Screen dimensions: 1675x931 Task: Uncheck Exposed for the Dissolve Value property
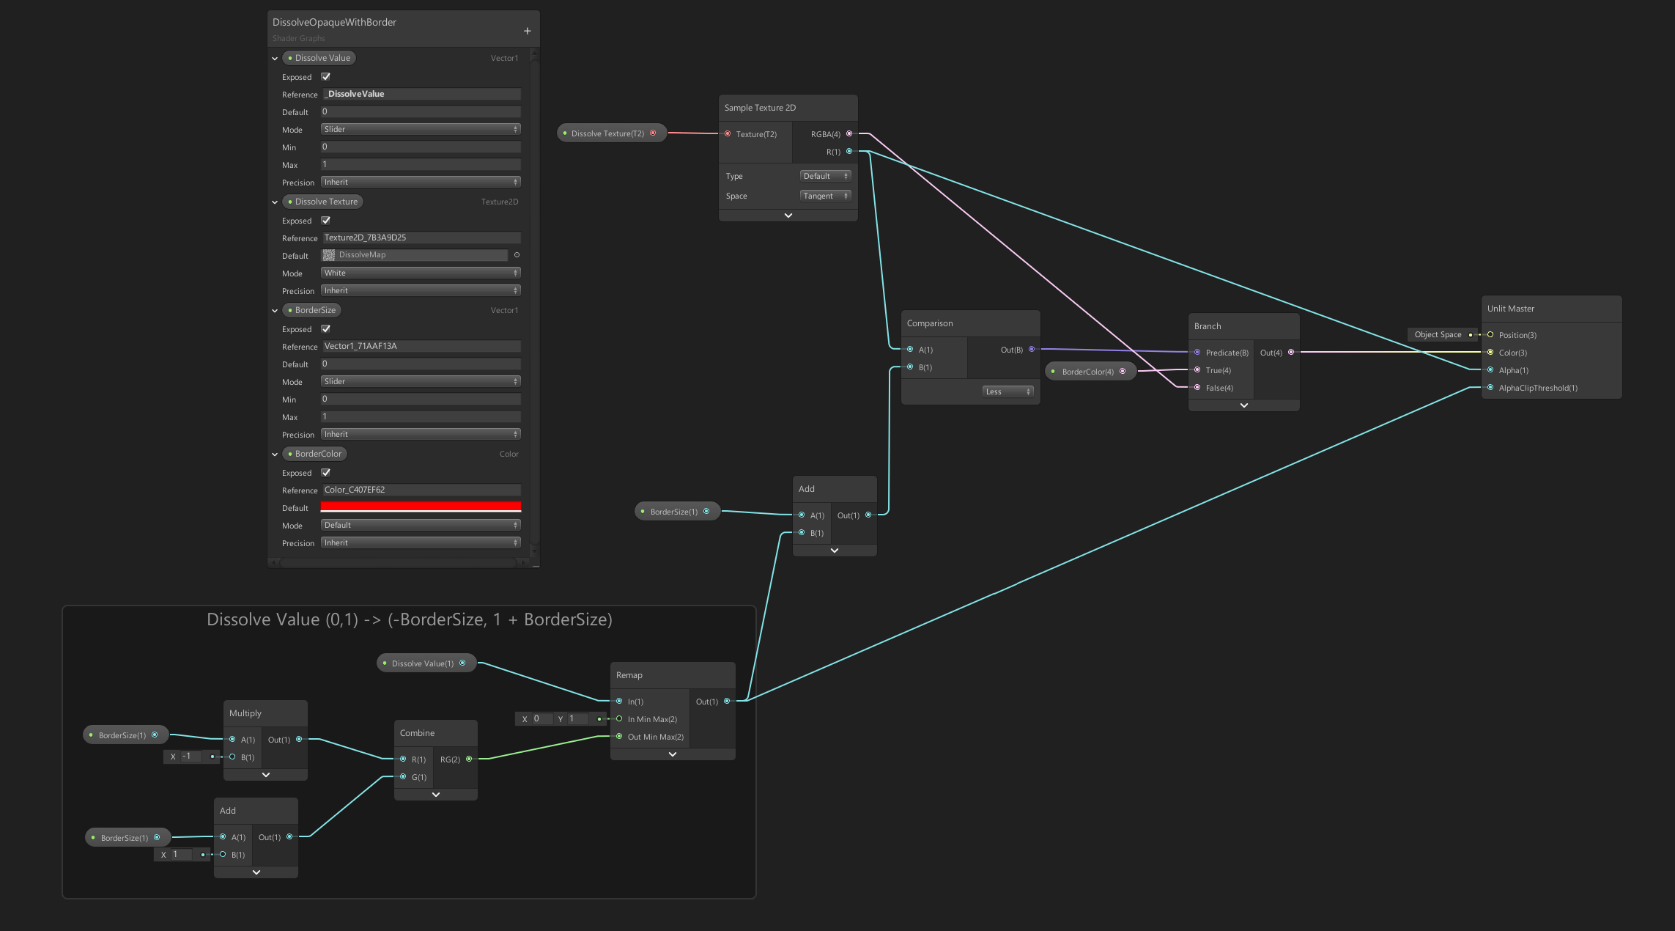326,76
